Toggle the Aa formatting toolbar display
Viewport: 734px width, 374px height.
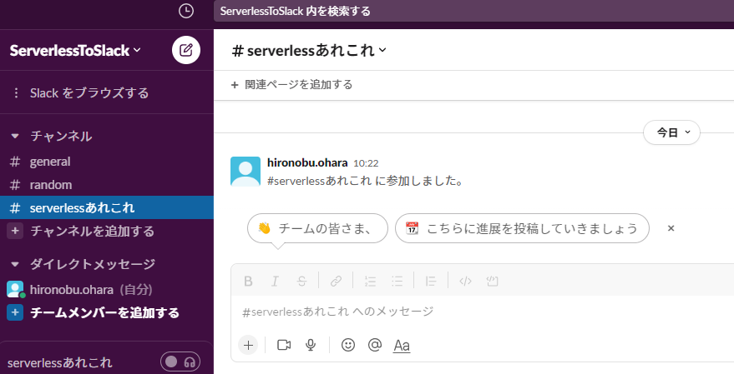coord(402,345)
